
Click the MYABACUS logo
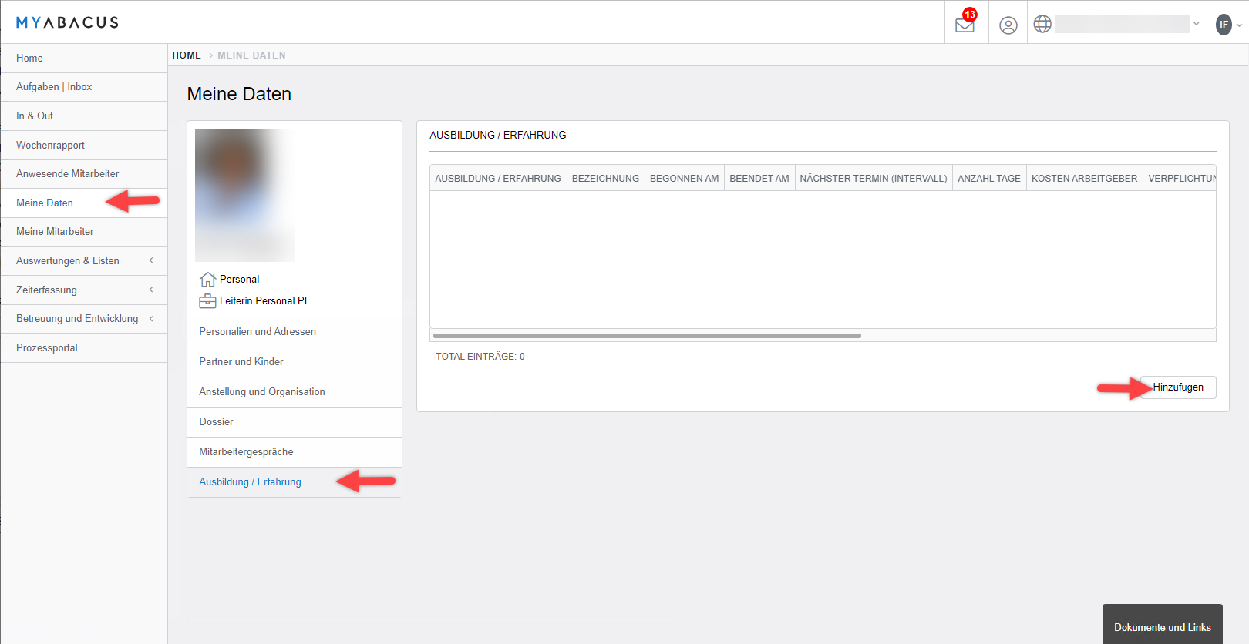67,22
